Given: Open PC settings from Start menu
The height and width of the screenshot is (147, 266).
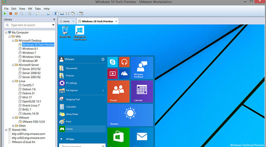Looking at the screenshot, I should pos(82,83).
